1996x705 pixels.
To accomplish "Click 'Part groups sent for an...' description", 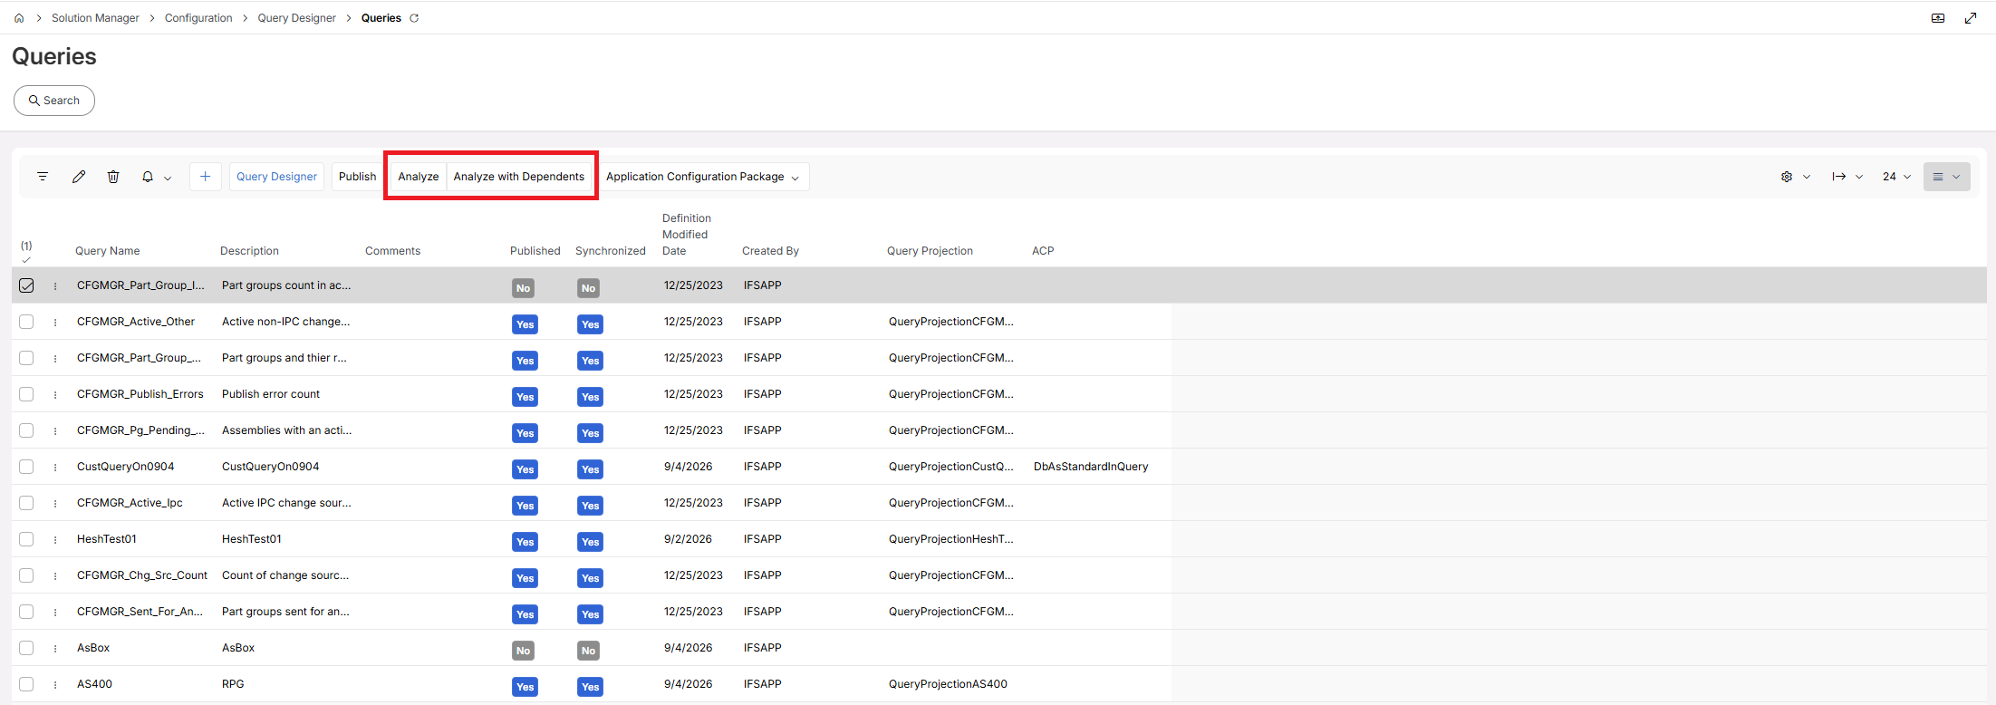I will point(285,612).
